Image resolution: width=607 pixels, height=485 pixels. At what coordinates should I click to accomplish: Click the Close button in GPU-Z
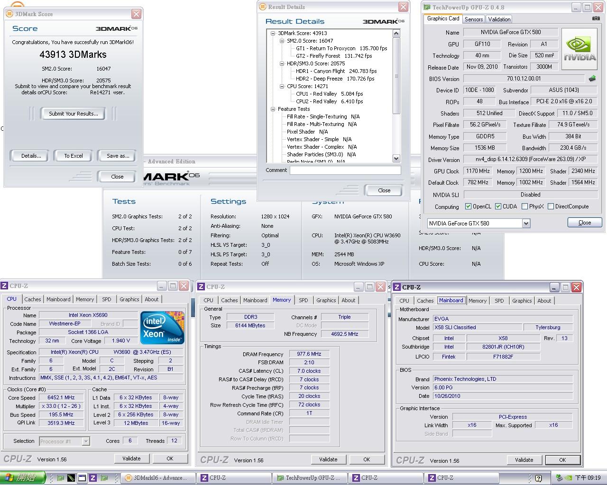click(x=585, y=223)
